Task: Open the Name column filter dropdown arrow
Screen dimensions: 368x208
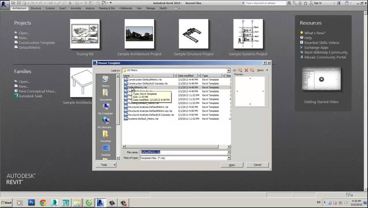Action: pyautogui.click(x=175, y=76)
